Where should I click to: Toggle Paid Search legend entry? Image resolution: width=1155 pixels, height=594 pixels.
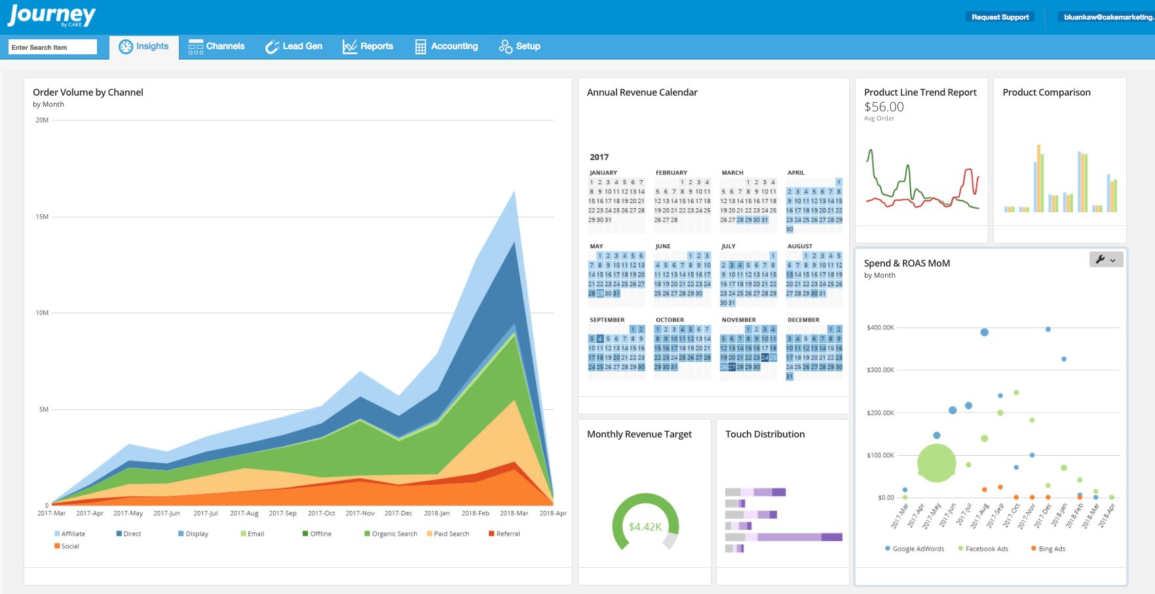(448, 534)
